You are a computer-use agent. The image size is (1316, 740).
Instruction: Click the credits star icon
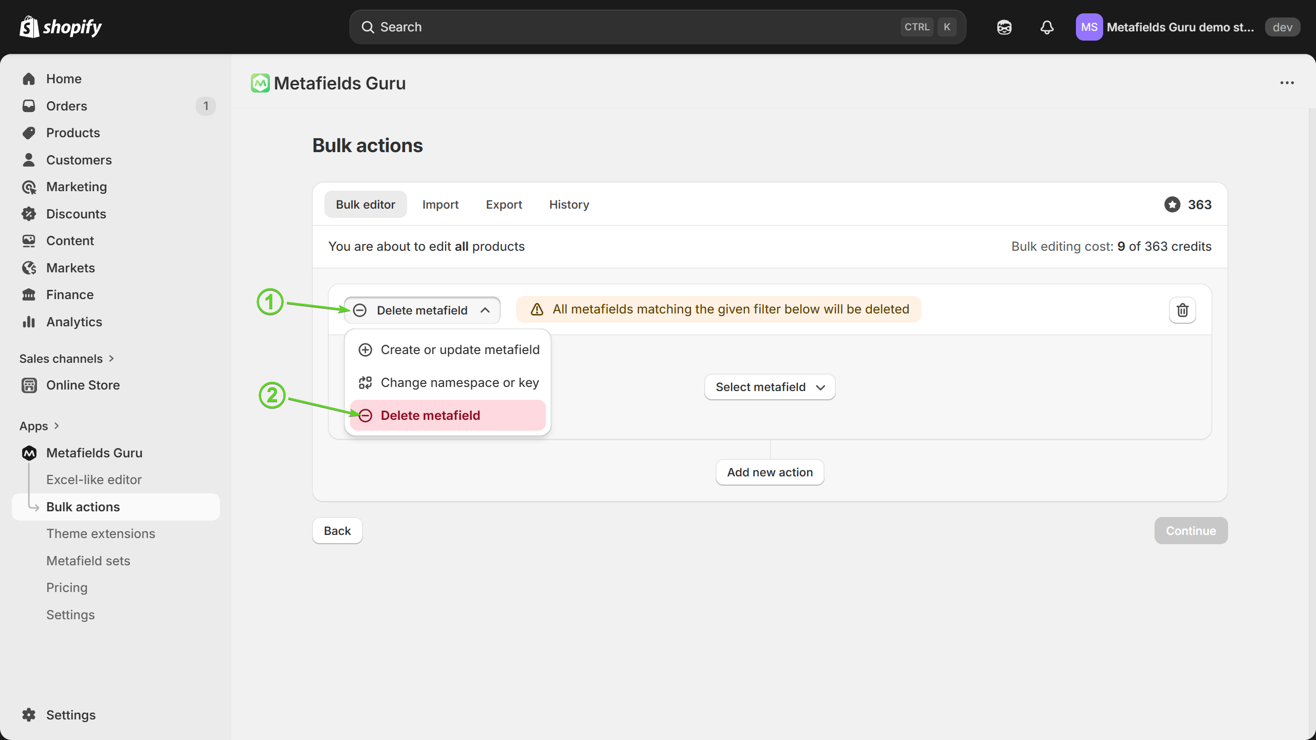[x=1172, y=205]
